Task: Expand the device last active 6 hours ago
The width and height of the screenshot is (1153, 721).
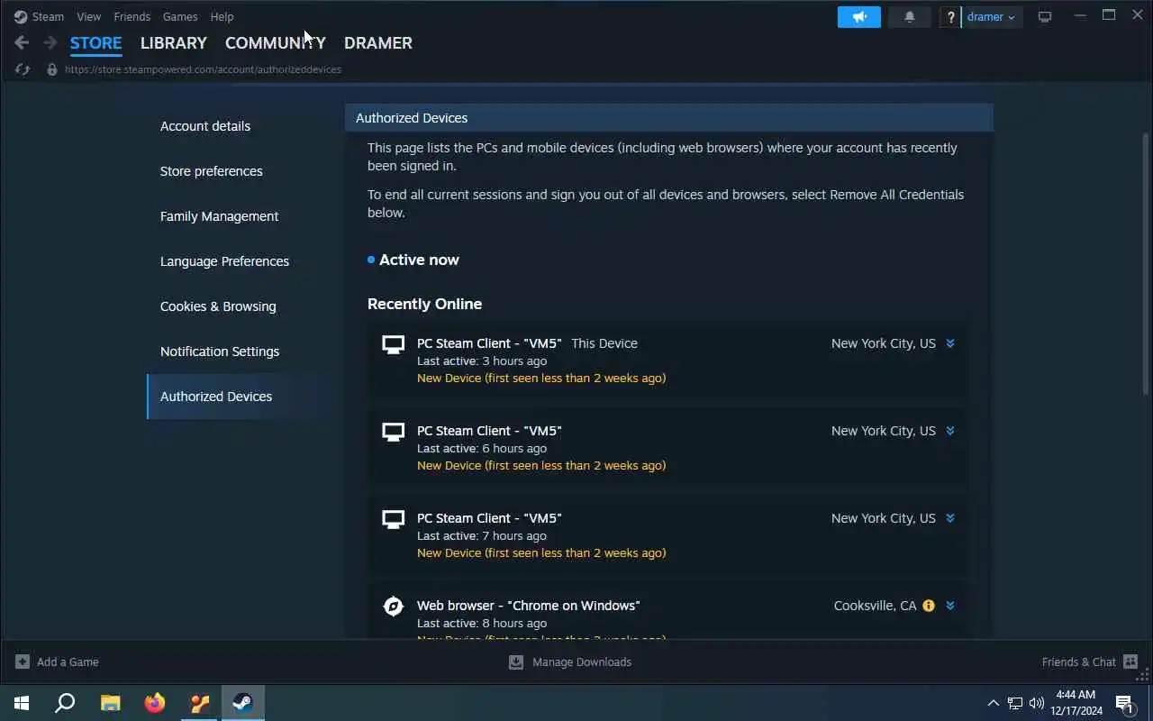Action: point(950,431)
